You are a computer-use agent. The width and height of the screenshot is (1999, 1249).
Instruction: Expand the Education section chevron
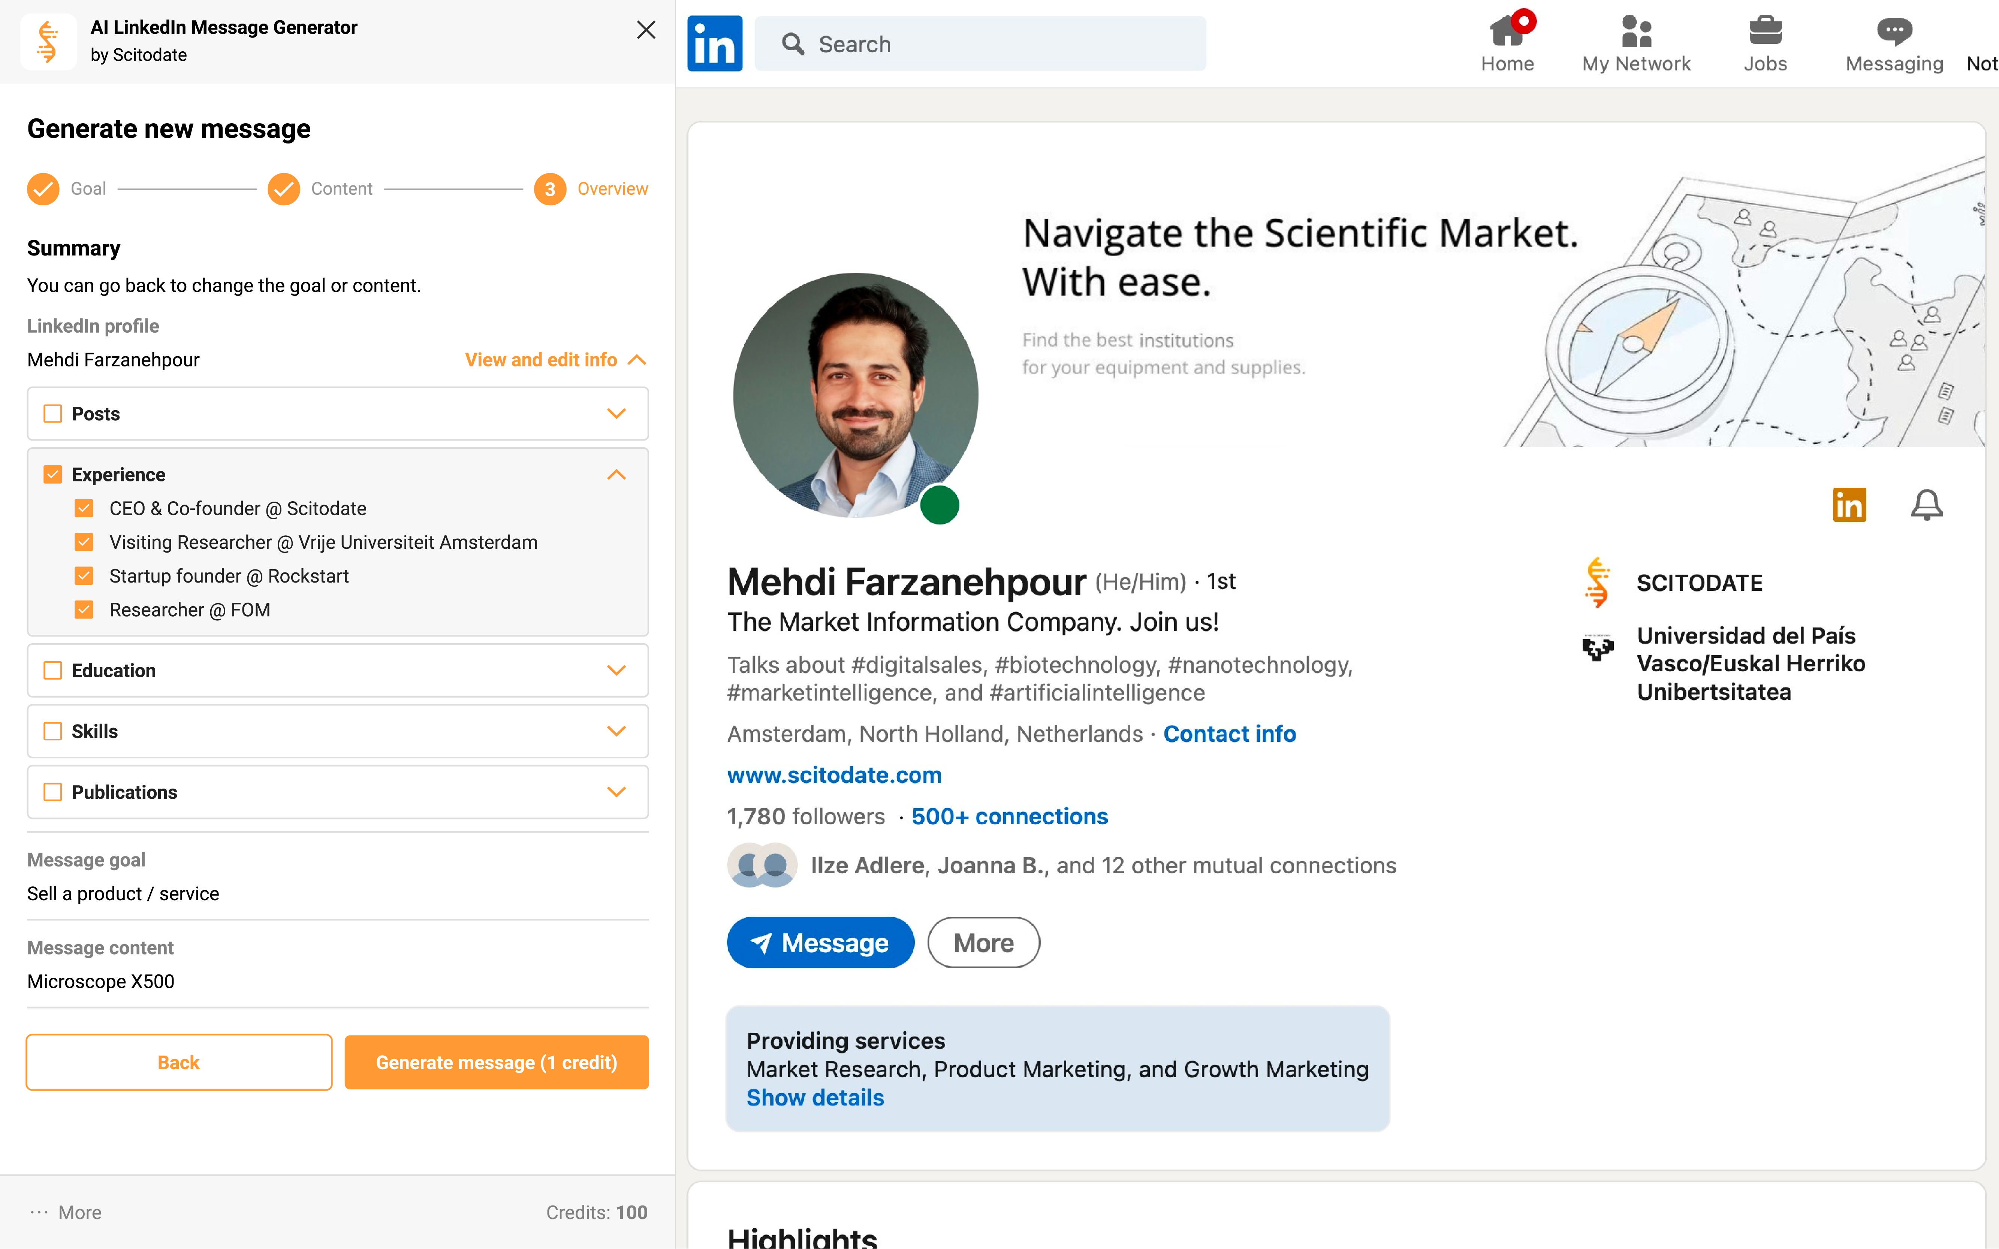tap(616, 670)
